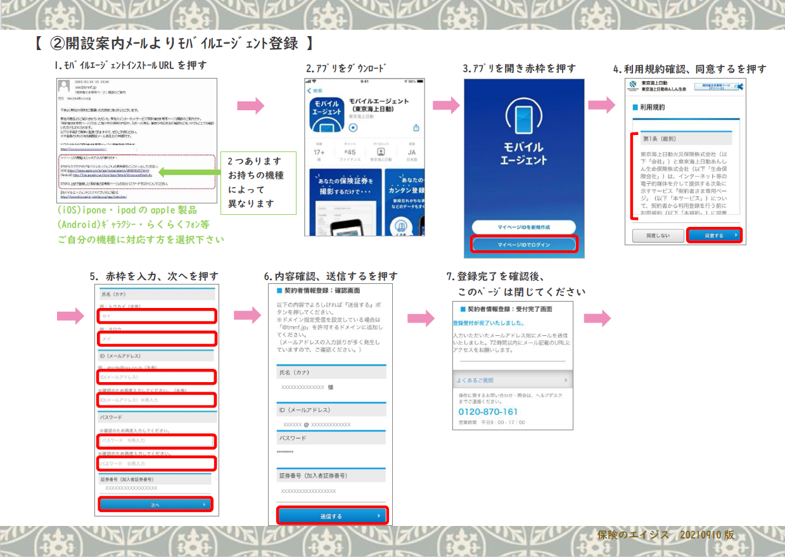The image size is (785, 557).
Task: Click the 第1条（総則） heading
Action: (685, 138)
